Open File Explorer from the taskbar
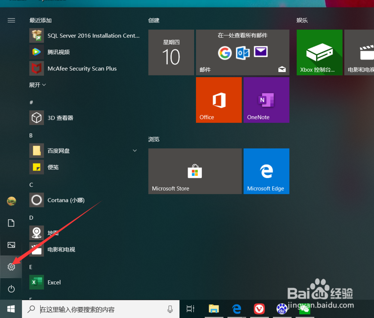Viewport: 374px width, 318px height. 214,309
